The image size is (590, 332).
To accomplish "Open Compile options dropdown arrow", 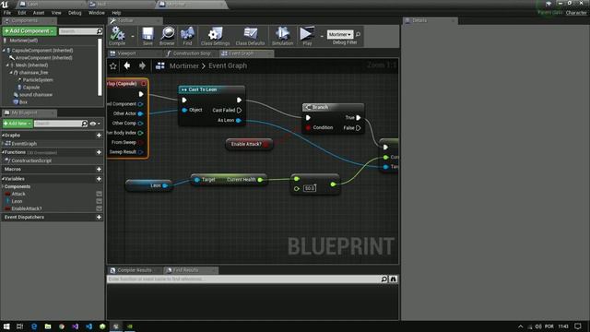I will coord(133,37).
